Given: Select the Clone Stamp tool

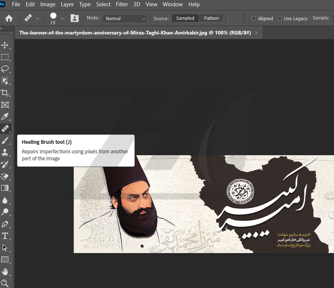Looking at the screenshot, I should (5, 152).
